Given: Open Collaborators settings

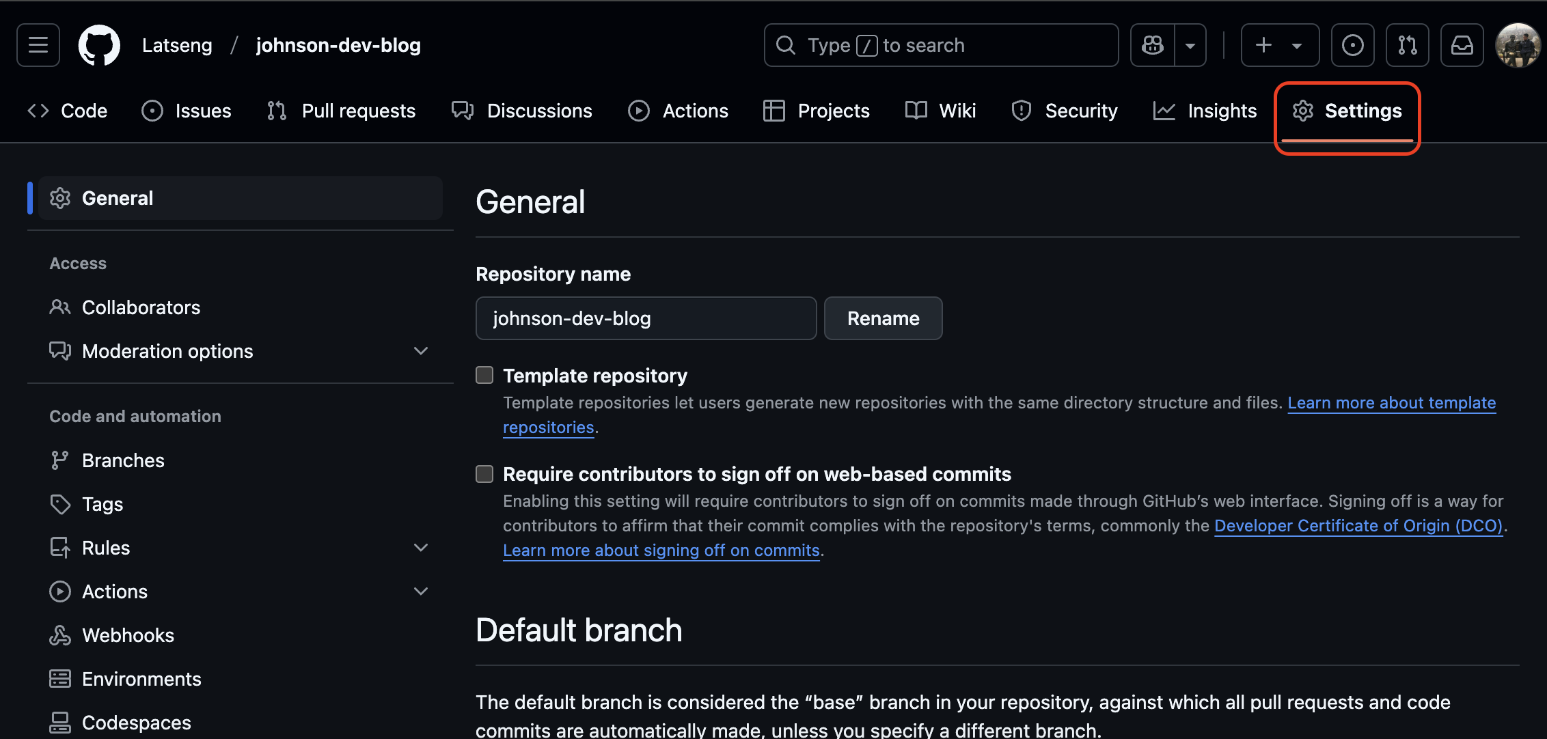Looking at the screenshot, I should 241,307.
